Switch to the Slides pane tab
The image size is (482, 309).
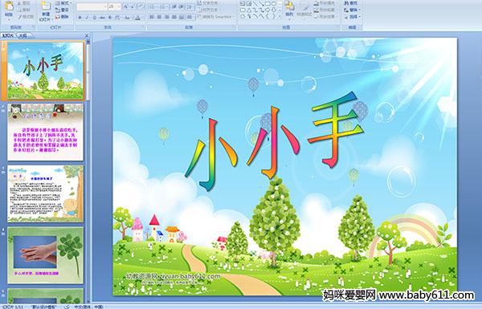pos(8,35)
